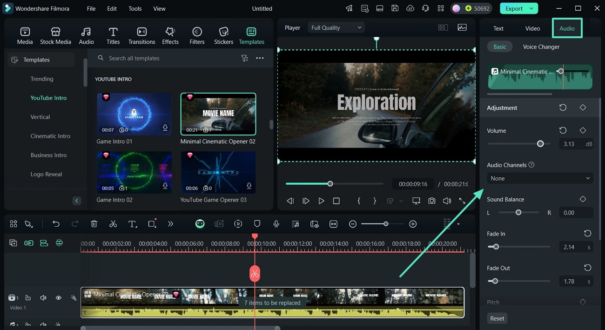Viewport: 605px width, 330px height.
Task: Open the Export dropdown arrow
Action: [x=531, y=8]
